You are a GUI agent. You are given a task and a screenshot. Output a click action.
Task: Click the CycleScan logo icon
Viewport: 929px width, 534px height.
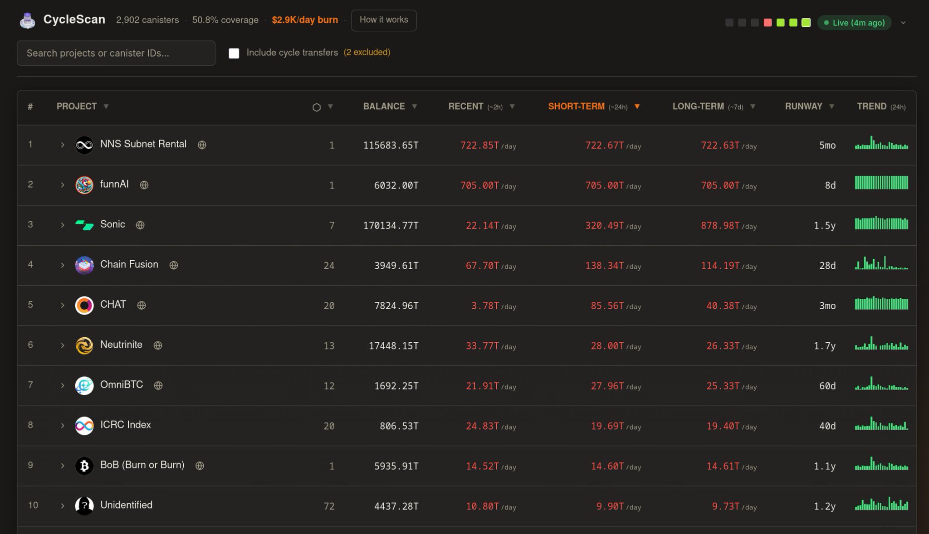[x=28, y=20]
